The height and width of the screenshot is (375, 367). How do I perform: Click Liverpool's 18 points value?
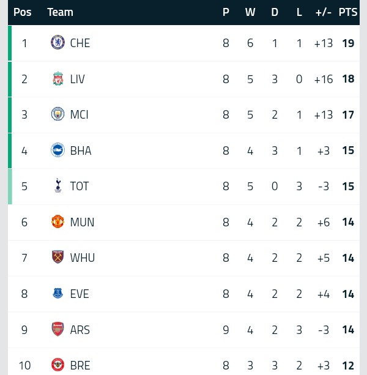pos(348,79)
